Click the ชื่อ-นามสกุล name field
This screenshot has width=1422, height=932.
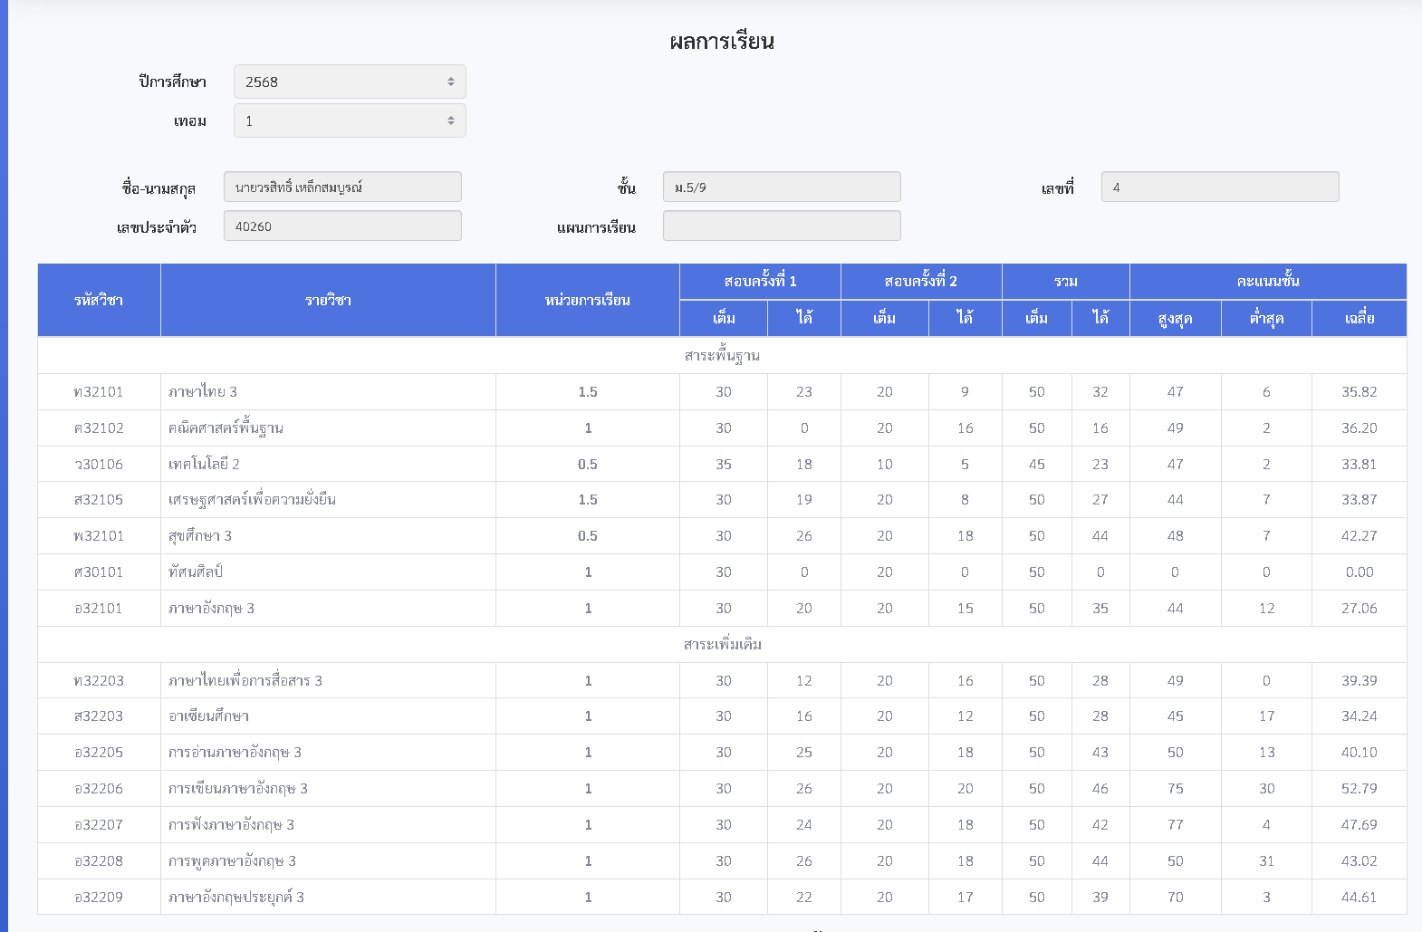342,187
